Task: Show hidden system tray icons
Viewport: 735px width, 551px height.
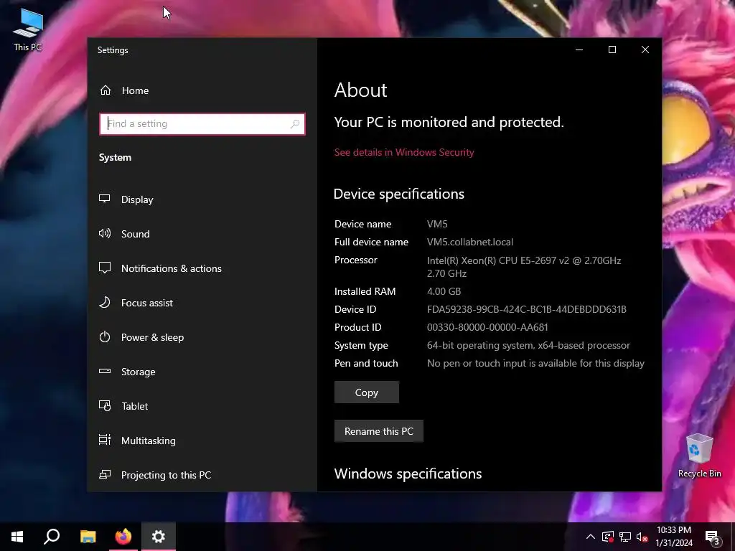Action: tap(591, 537)
